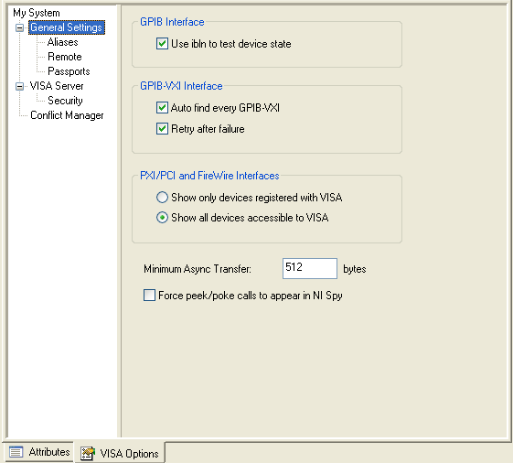Switch to the Attributes tab

click(38, 452)
